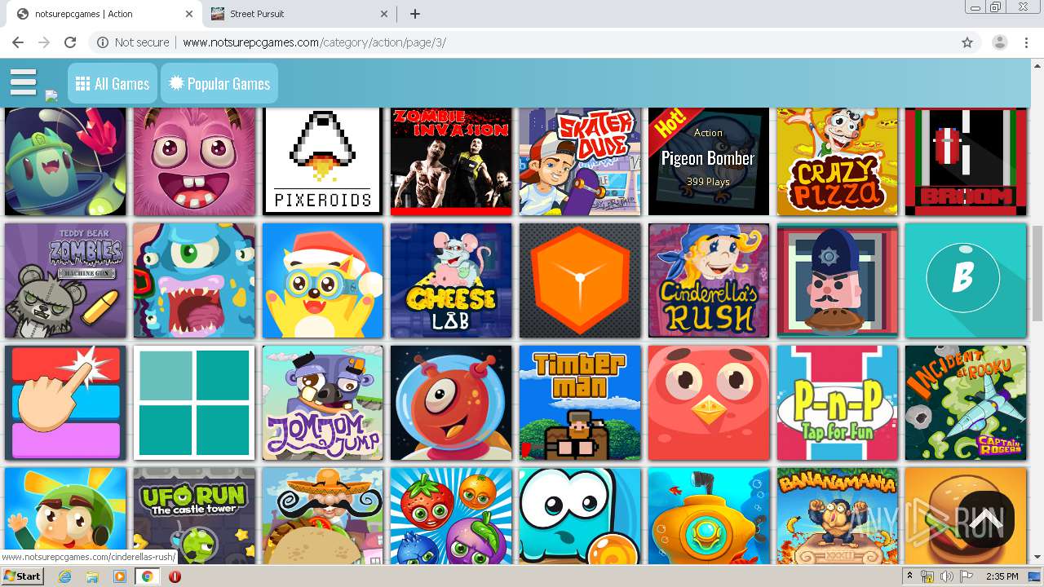The image size is (1044, 587).
Task: Open the JomJom Jump game tile
Action: coord(322,403)
